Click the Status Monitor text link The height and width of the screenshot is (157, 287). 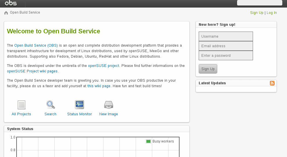coord(79,114)
